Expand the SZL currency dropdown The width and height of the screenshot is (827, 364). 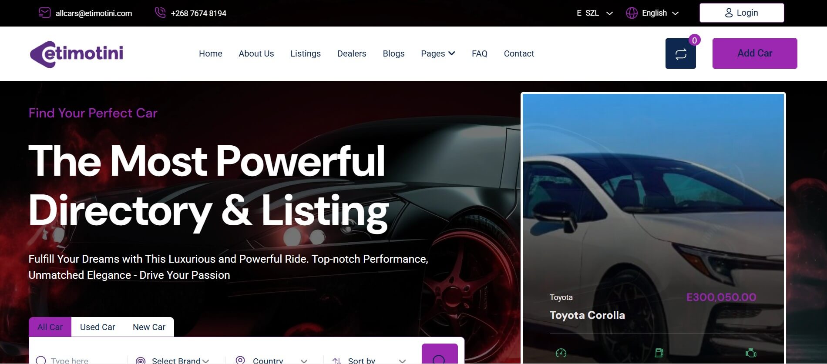(x=595, y=13)
